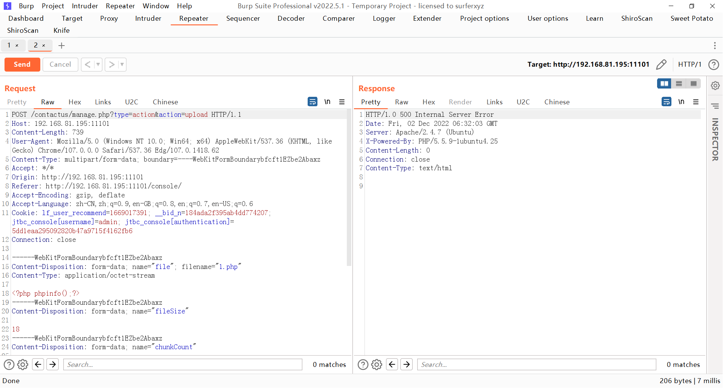Viewport: 723px width, 388px height.
Task: Add a new Repeater tab
Action: click(62, 46)
